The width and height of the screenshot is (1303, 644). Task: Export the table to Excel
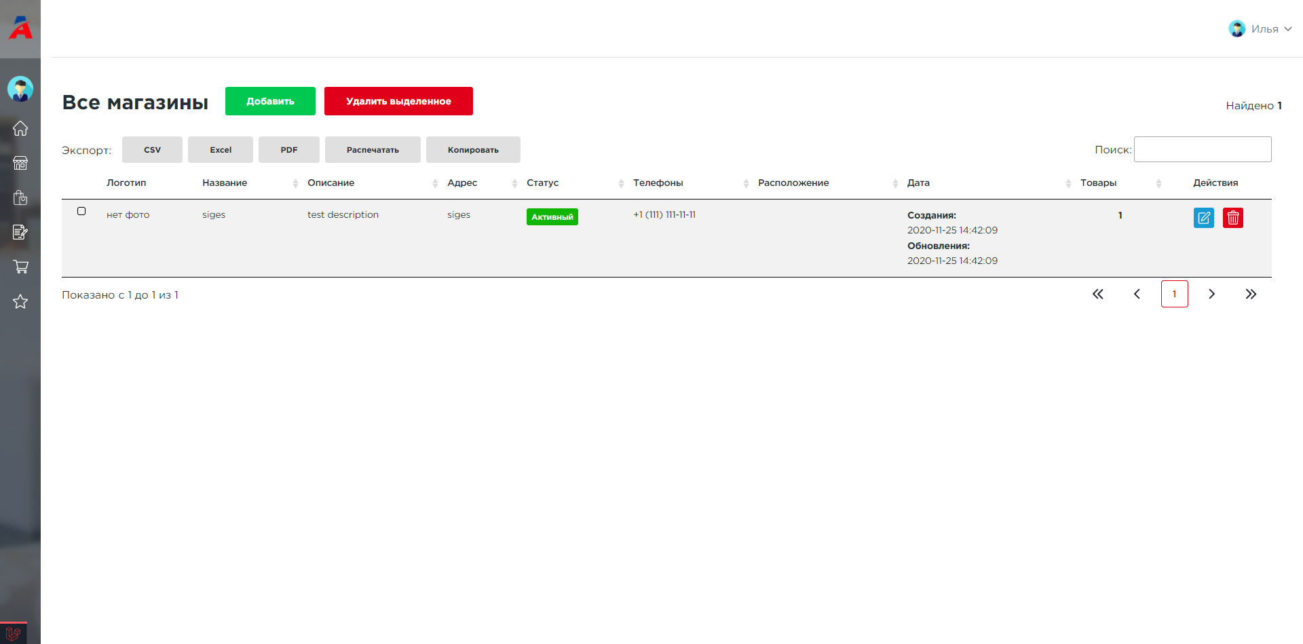point(221,149)
